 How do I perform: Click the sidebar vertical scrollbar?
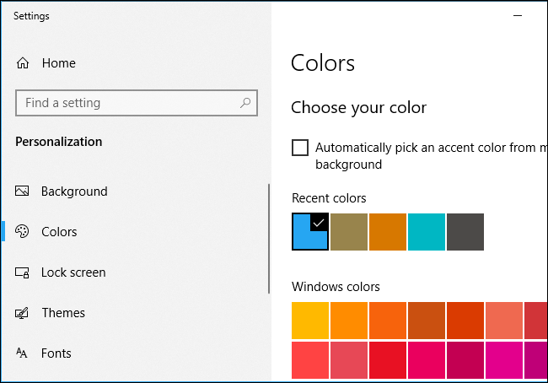point(269,239)
